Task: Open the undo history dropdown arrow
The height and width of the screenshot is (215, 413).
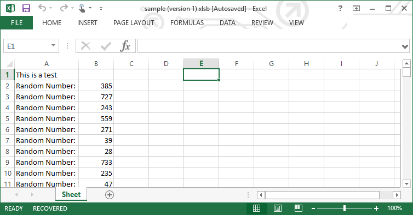Action: [51, 8]
